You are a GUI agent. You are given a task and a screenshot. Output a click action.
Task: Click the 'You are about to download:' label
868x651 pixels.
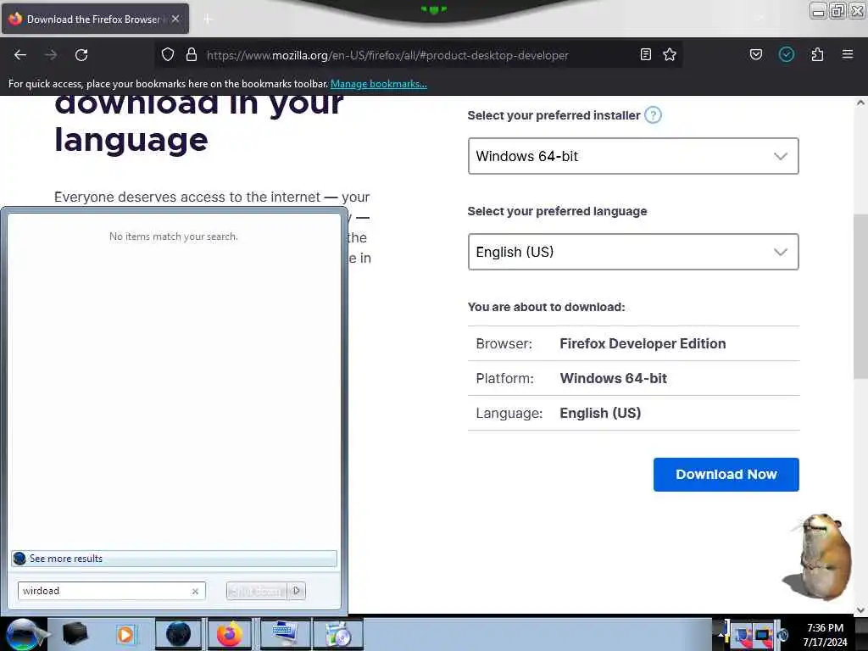tap(547, 307)
